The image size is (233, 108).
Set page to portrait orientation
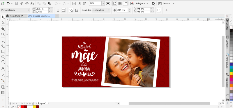(x=58, y=10)
